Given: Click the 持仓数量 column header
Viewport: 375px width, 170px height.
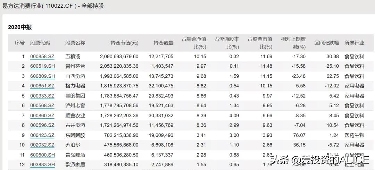Looking at the screenshot, I should pyautogui.click(x=163, y=43).
